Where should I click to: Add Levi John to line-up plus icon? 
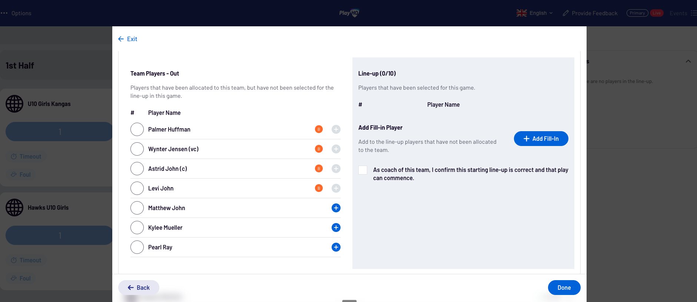[336, 188]
